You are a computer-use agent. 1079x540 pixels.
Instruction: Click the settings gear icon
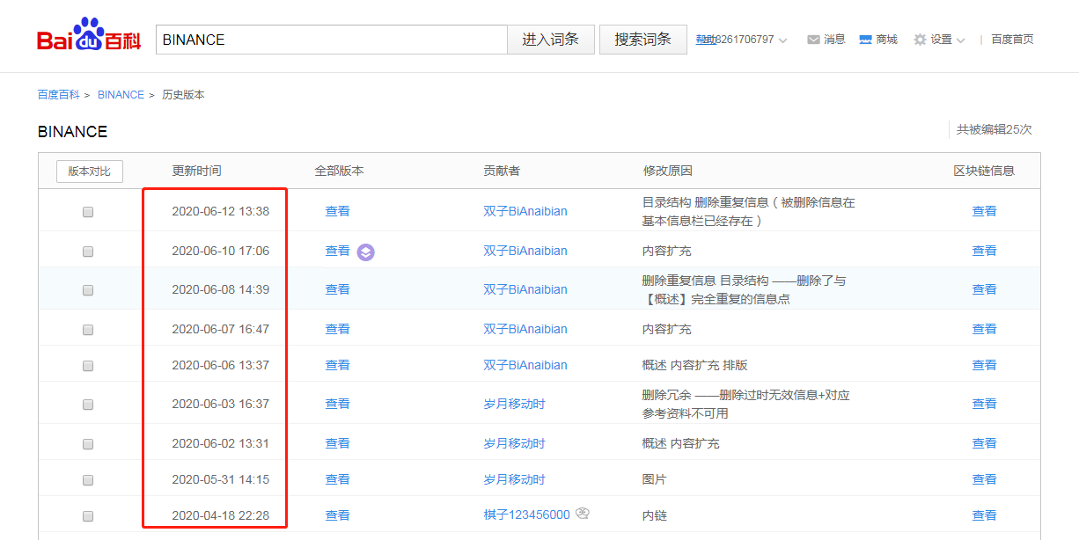920,40
